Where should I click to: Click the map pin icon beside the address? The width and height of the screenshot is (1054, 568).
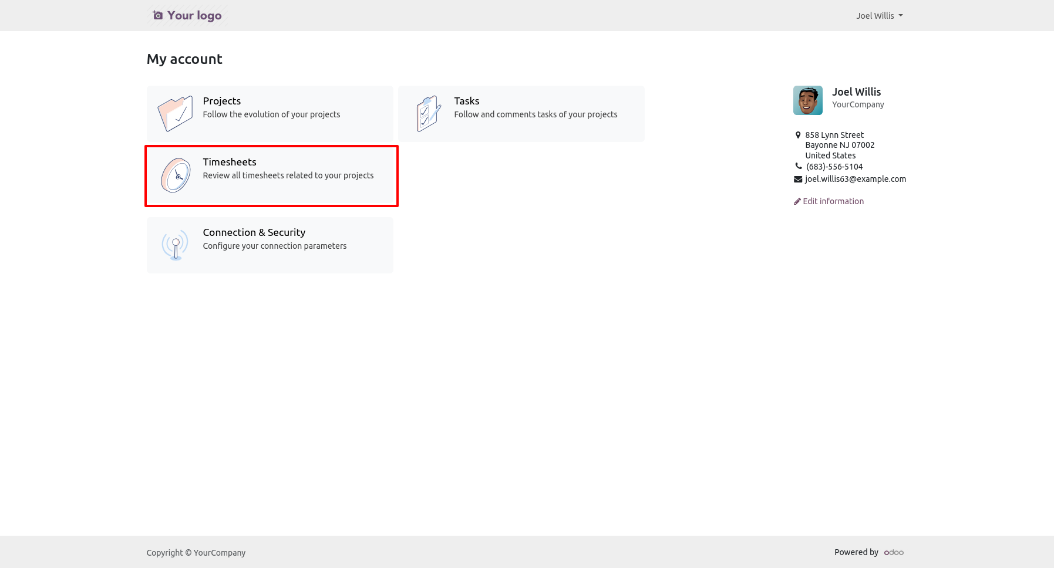click(x=797, y=135)
